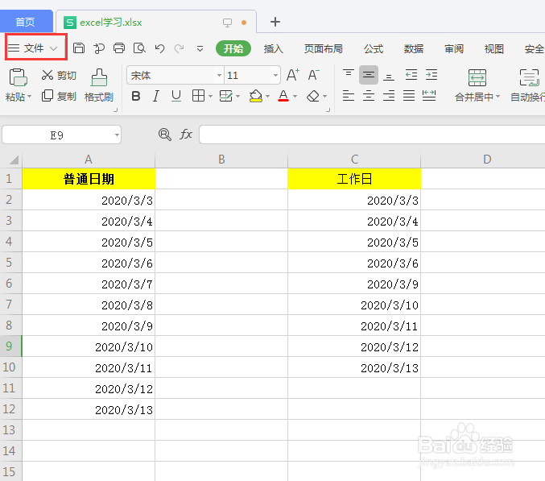Viewport: 545px width, 481px height.
Task: Select the Format Painter (格式刷)
Action: [x=99, y=85]
